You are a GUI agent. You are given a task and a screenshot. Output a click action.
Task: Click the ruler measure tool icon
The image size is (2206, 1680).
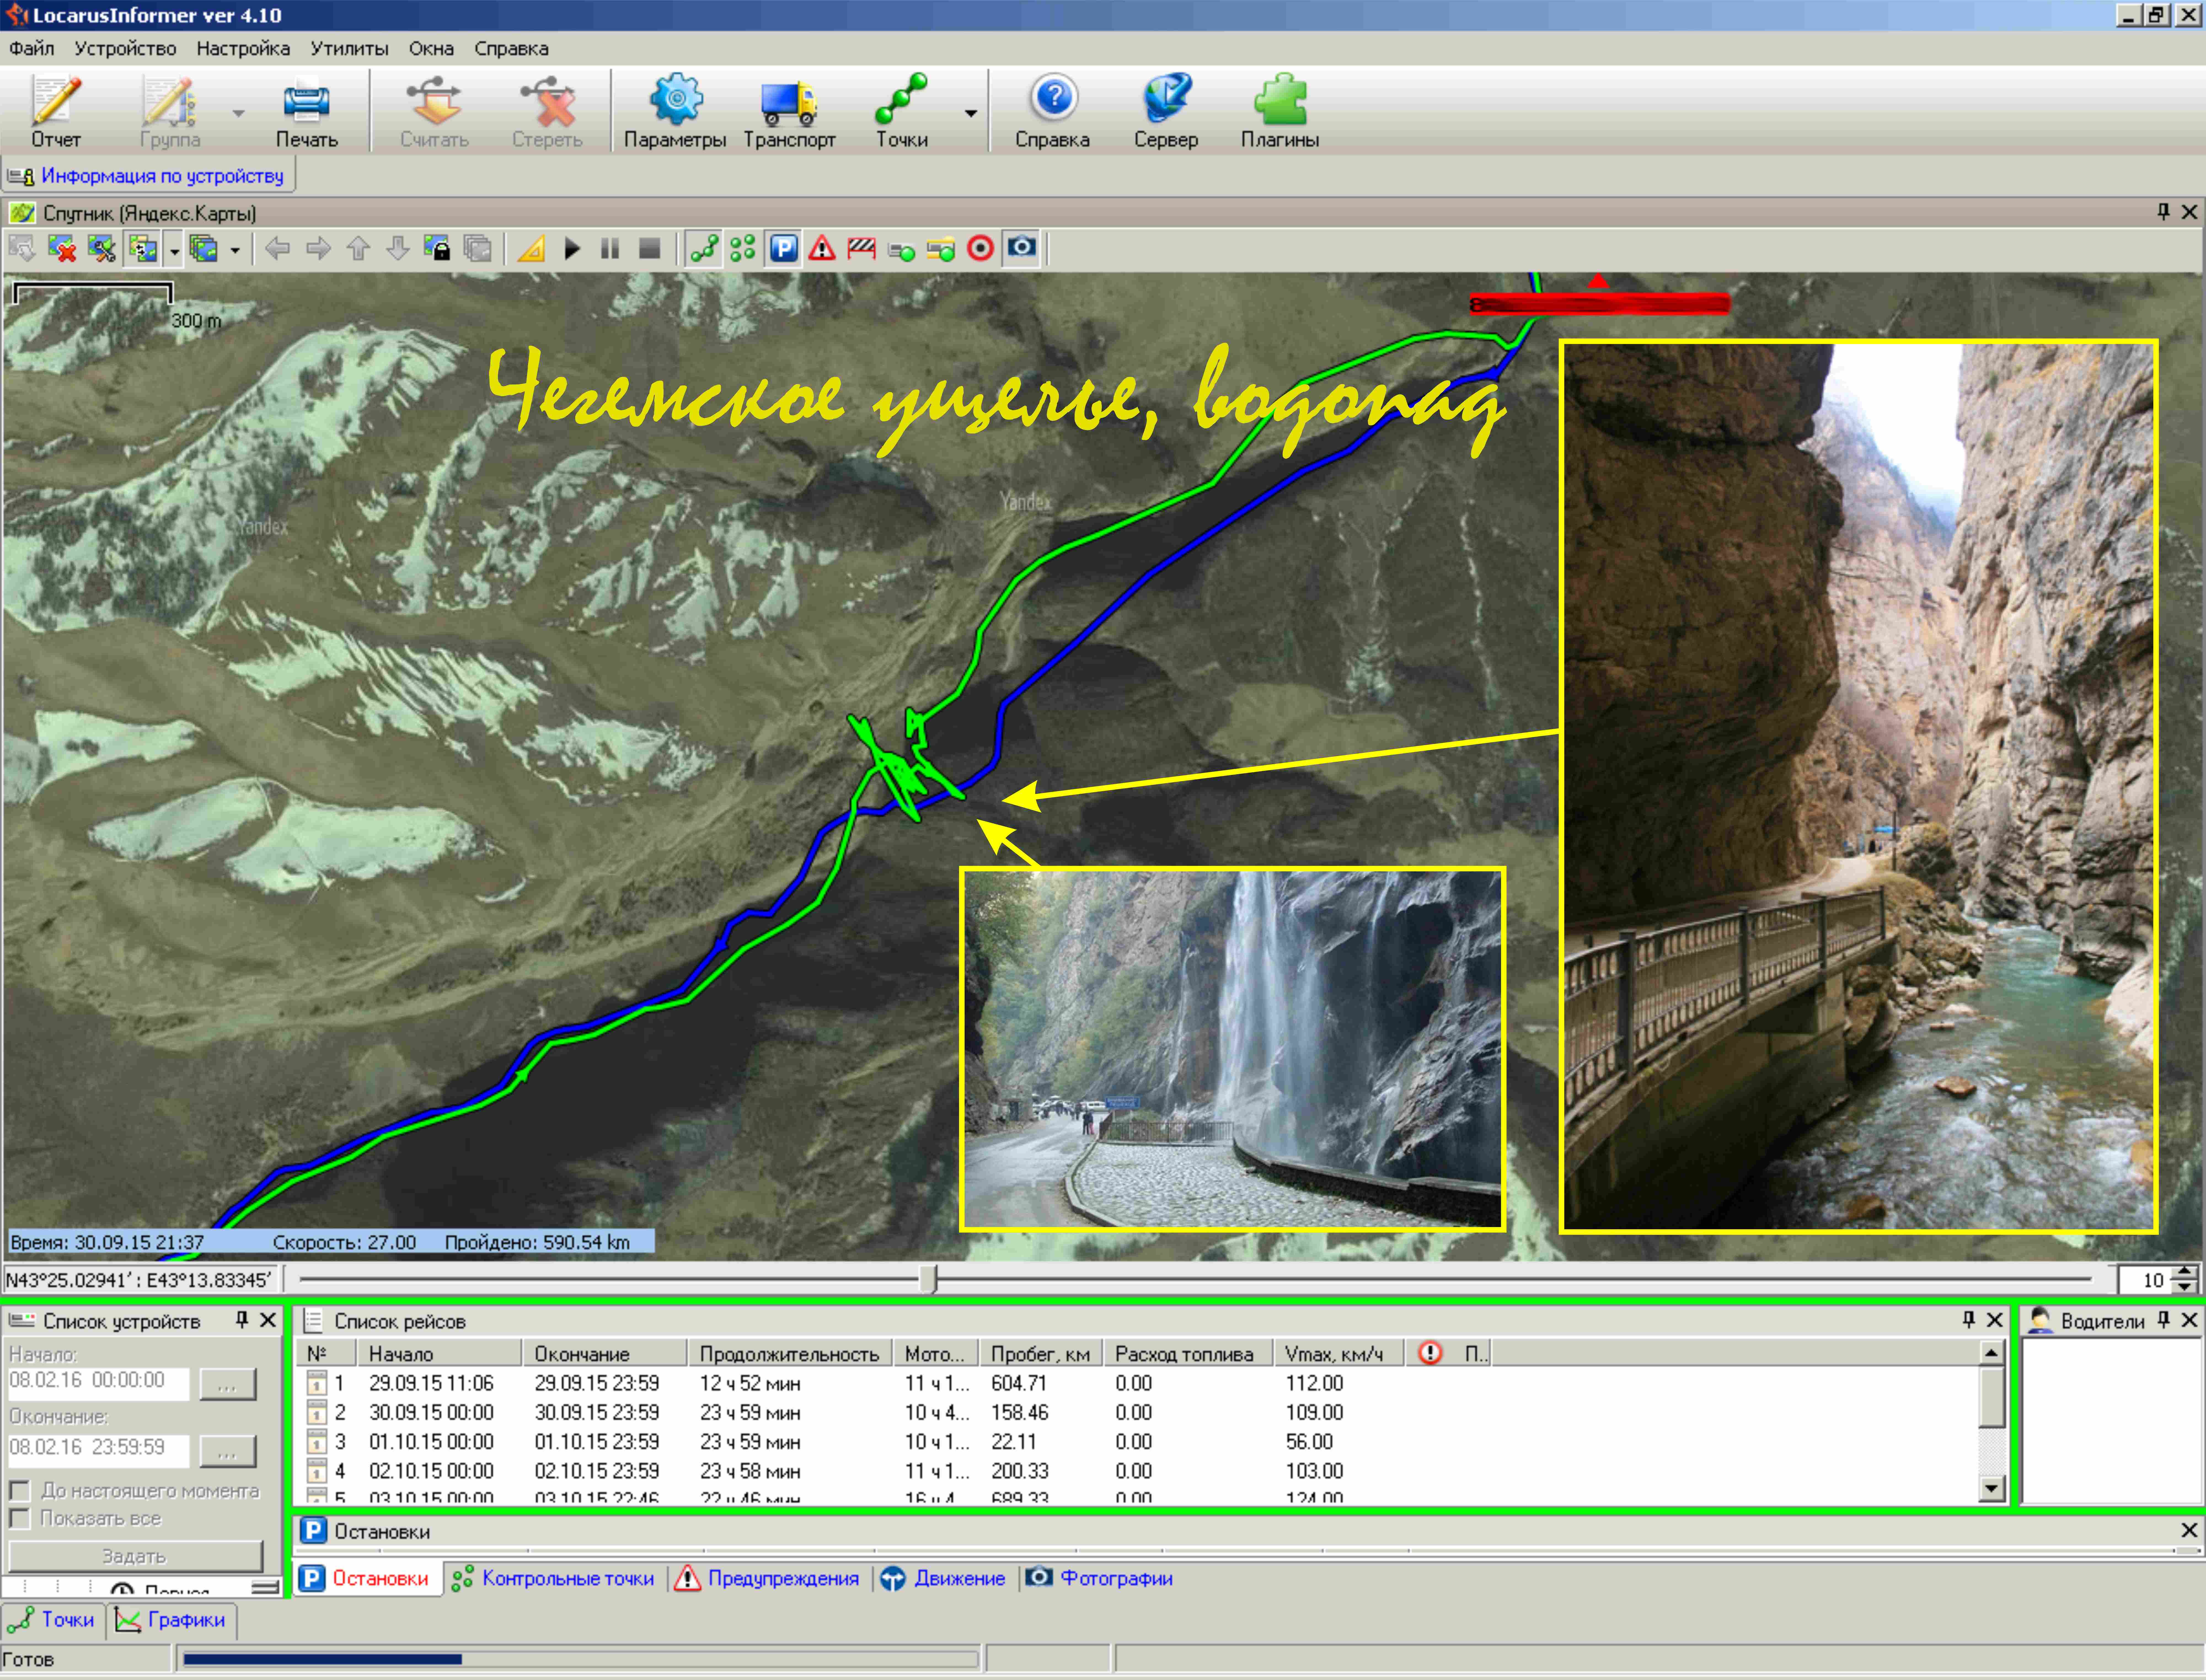531,249
